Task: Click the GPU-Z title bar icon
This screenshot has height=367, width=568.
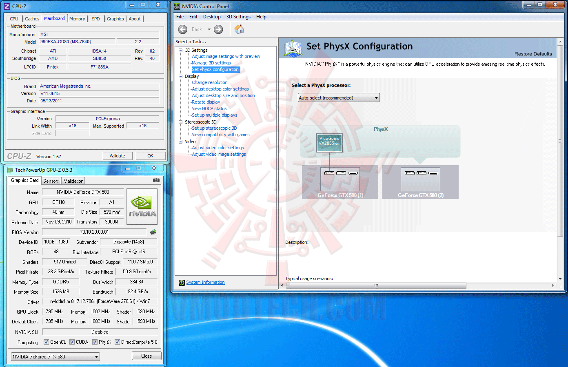Action: 10,170
